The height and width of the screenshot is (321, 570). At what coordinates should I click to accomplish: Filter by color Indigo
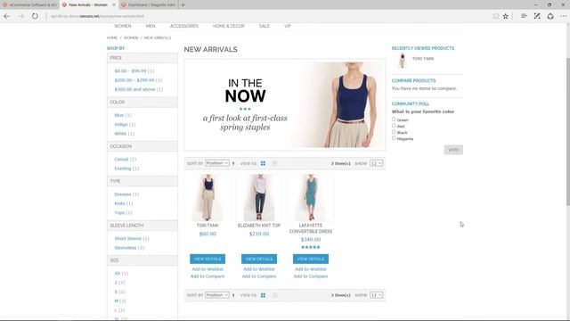pyautogui.click(x=121, y=125)
